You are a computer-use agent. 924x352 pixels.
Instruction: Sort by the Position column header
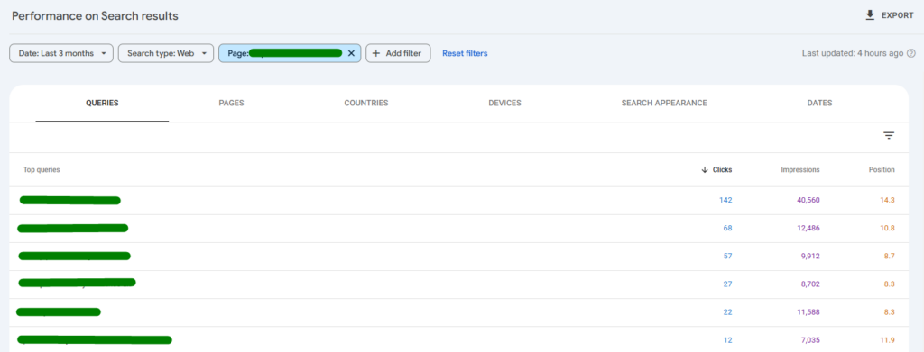(x=882, y=170)
